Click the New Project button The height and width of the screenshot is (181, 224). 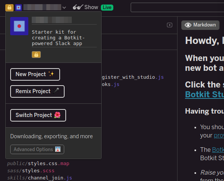pyautogui.click(x=35, y=74)
